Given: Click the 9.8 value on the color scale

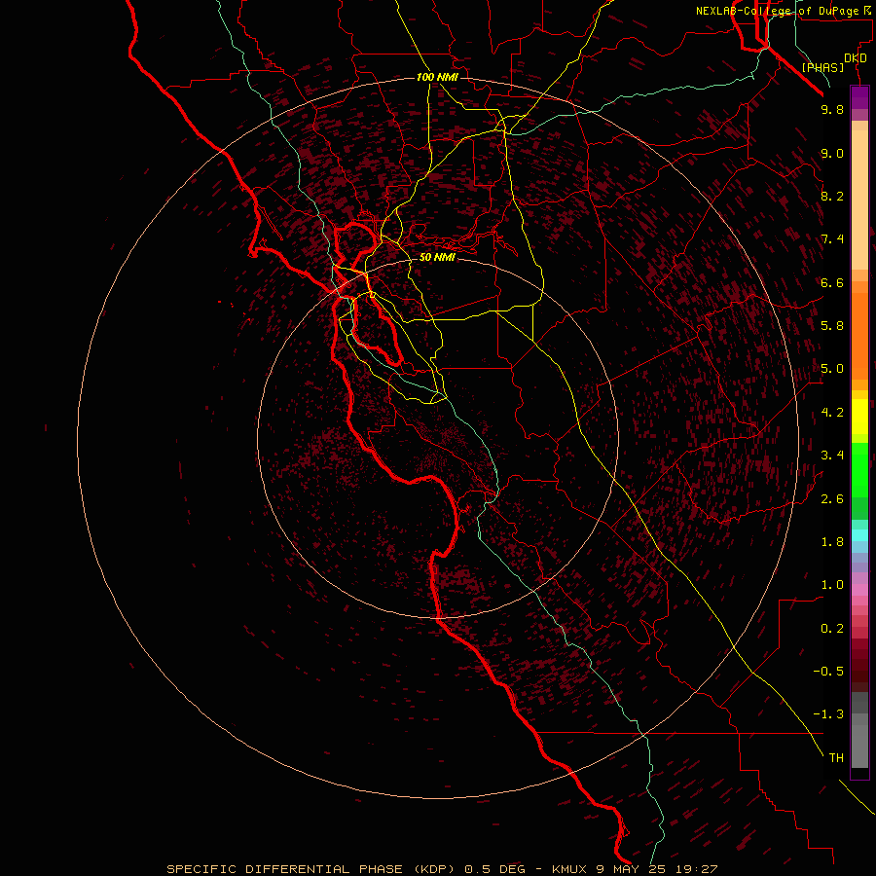Looking at the screenshot, I should coord(832,110).
